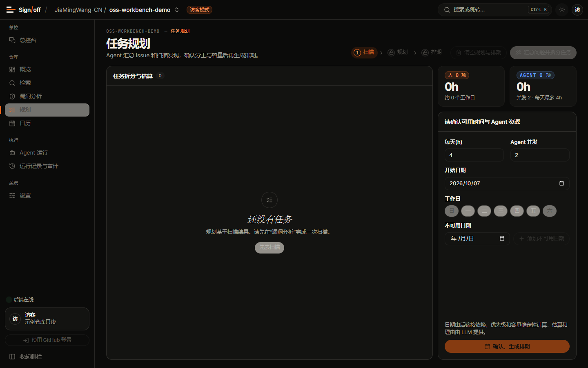Click the Agent 并发 input field
The height and width of the screenshot is (368, 588).
click(x=540, y=155)
